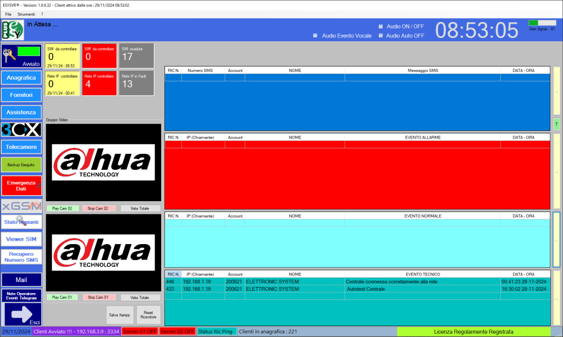
Task: Click the 00:41:23 29-11-2024 timestamp cell
Action: tap(525, 281)
